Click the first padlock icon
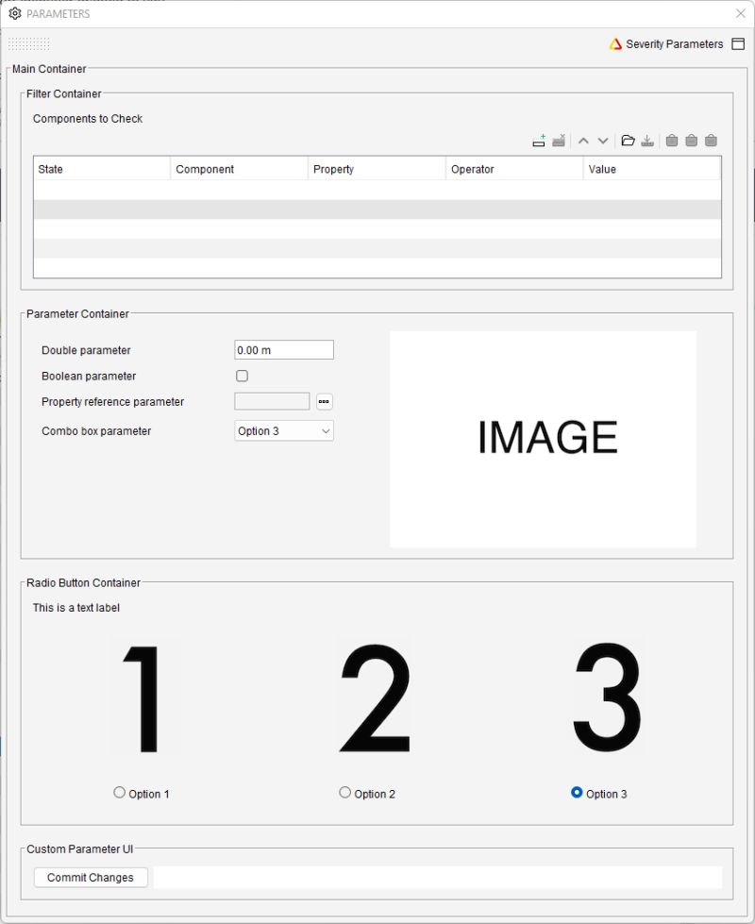Screen dimensions: 755x924 tap(671, 140)
